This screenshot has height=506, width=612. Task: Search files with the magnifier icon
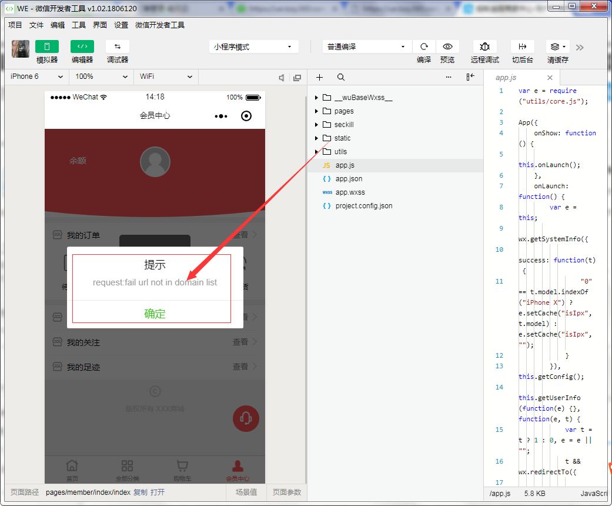pos(341,77)
